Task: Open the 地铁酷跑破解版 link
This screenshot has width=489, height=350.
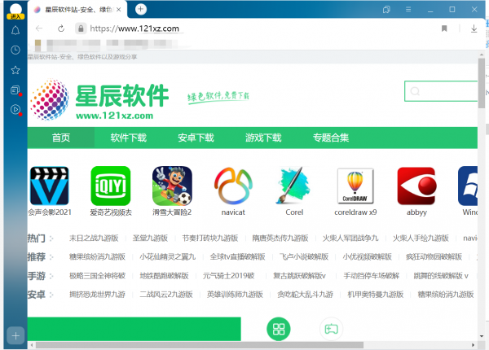Action: click(164, 276)
